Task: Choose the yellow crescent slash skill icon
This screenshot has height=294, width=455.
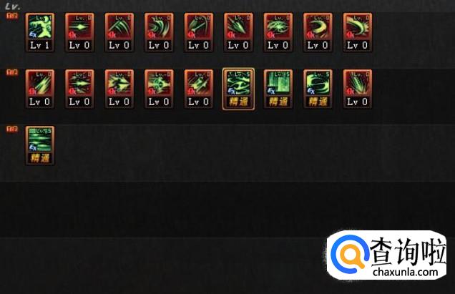Action: click(x=318, y=32)
